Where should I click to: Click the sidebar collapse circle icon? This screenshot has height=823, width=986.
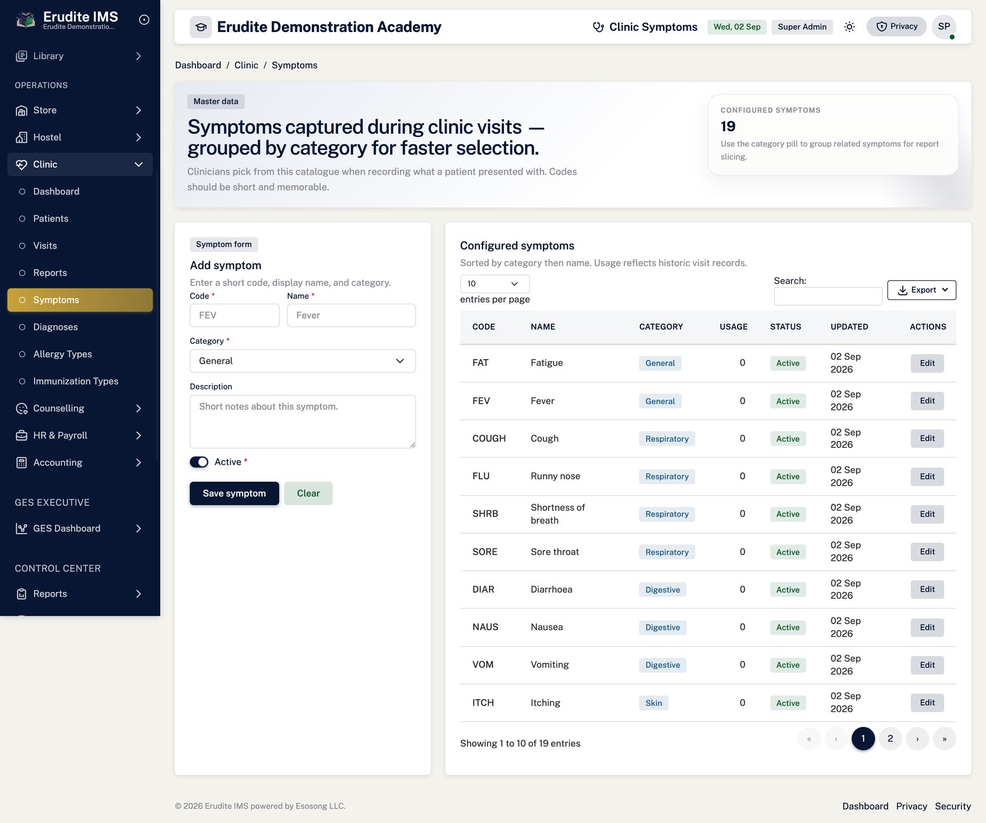[x=144, y=20]
